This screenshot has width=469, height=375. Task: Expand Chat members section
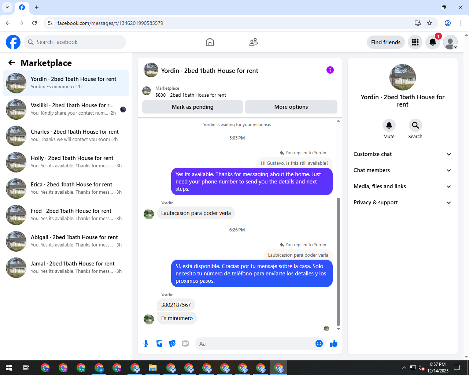(402, 170)
